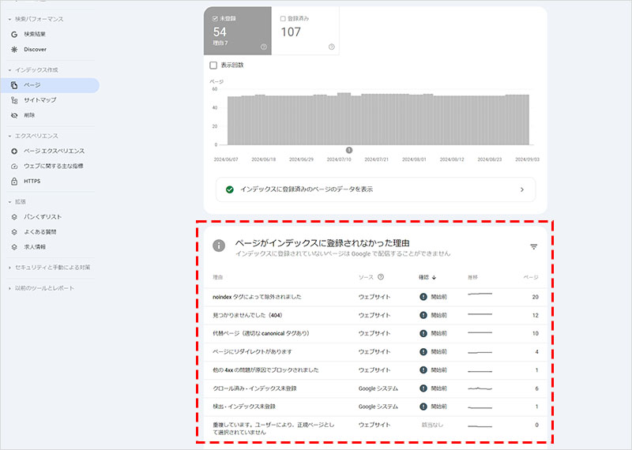Screen dimensions: 632x450
Task: Open the noindex タグによって除外されました row
Action: 257,297
